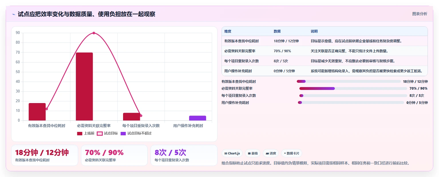Click description starting 系统可能新增结构化录入
This screenshot has height=177, width=439.
[x=367, y=71]
